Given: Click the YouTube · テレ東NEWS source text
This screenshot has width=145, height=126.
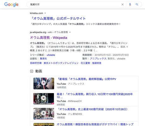Looking at the screenshot, I should tap(69, 114).
